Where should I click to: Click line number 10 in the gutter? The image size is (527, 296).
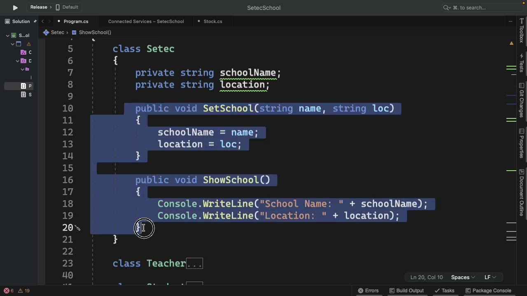pyautogui.click(x=68, y=109)
